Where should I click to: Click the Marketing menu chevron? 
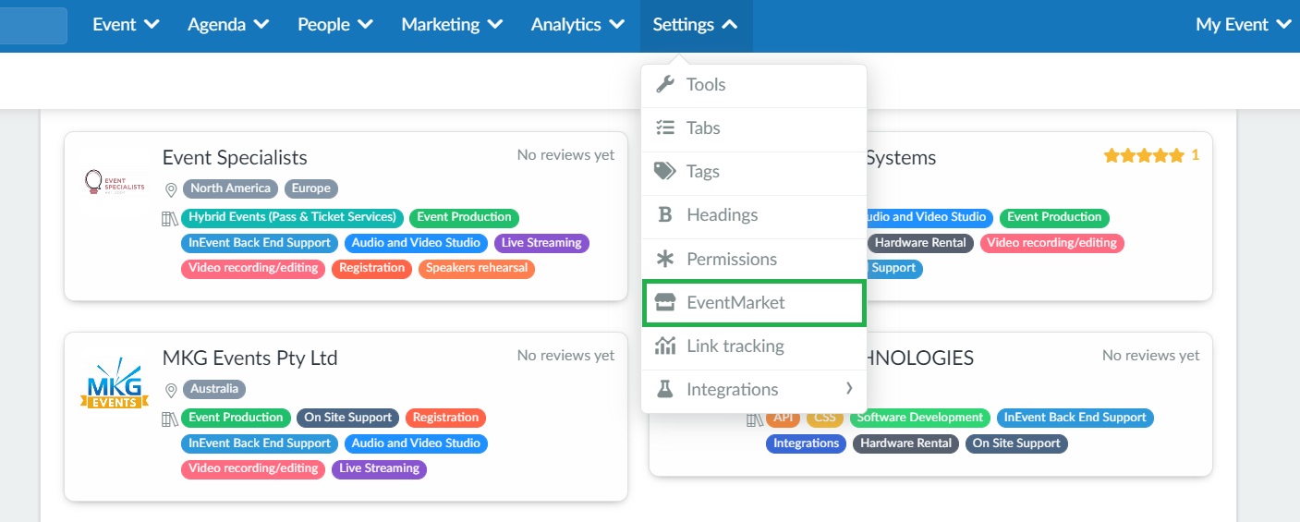click(x=495, y=25)
